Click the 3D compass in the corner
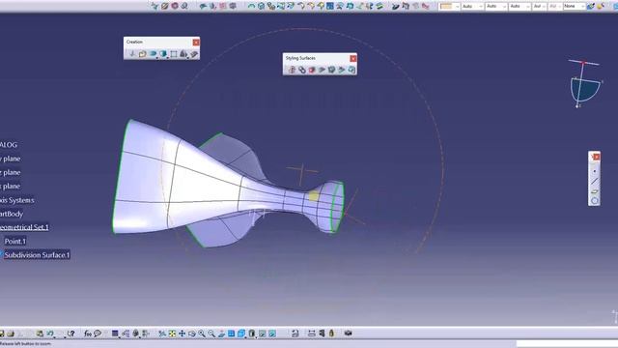Image resolution: width=618 pixels, height=348 pixels. click(585, 84)
